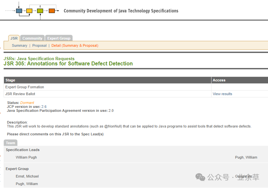Click the blue box in JCP logo
The height and width of the screenshot is (188, 268).
(19, 11)
